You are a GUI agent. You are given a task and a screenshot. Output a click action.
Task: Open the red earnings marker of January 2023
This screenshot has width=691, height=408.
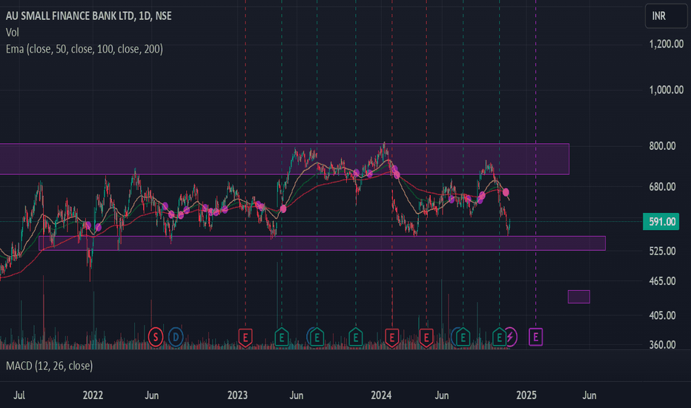[245, 338]
